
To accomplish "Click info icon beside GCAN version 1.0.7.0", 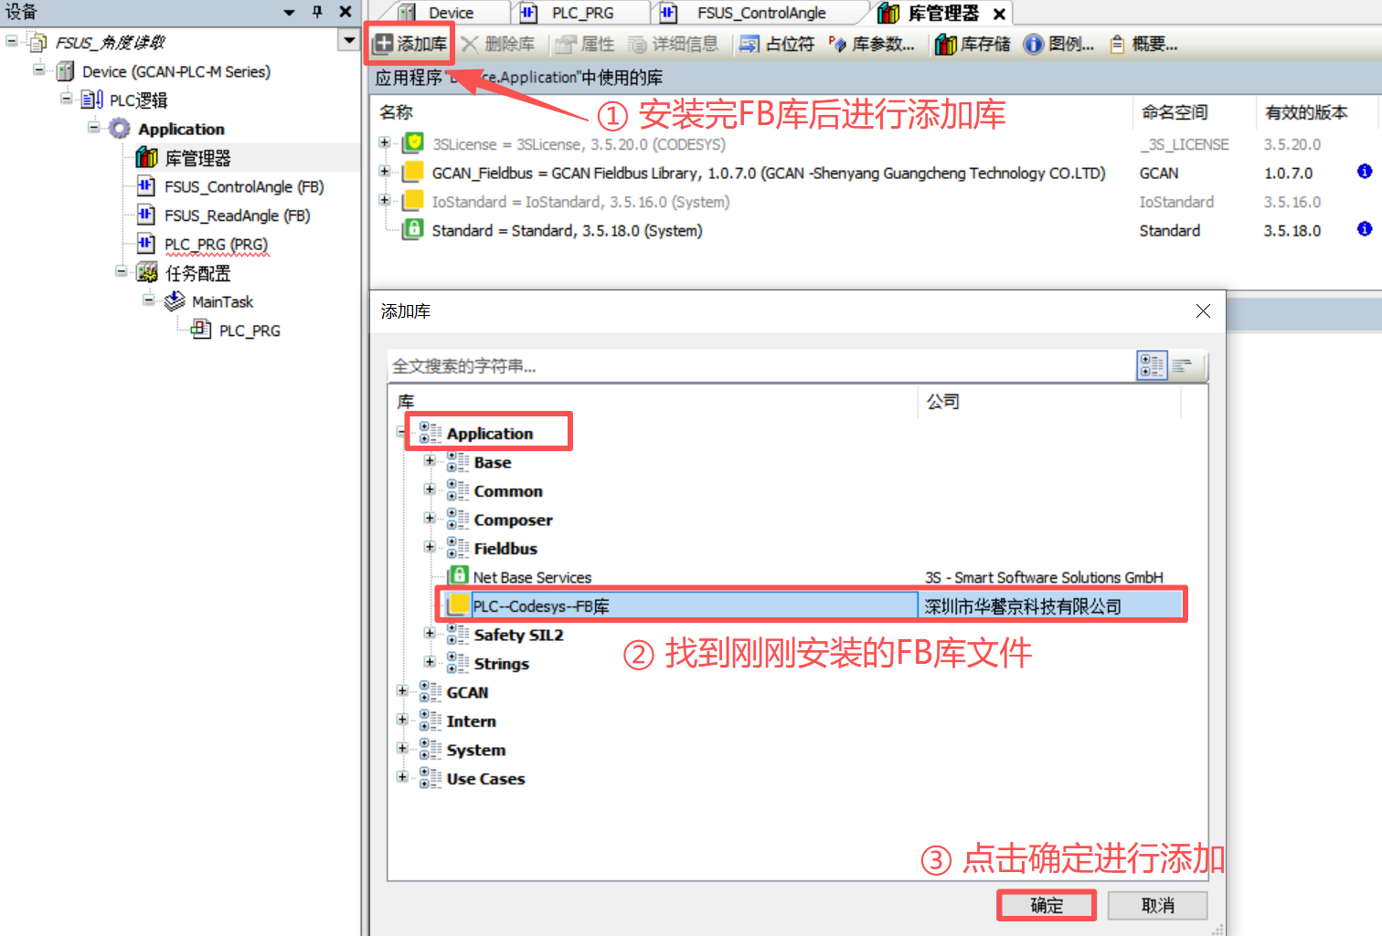I will [x=1365, y=172].
